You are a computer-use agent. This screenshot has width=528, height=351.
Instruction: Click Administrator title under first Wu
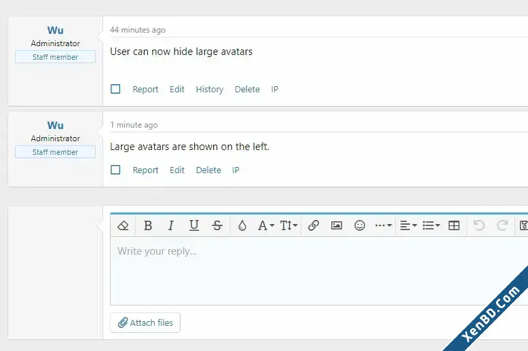(x=55, y=43)
